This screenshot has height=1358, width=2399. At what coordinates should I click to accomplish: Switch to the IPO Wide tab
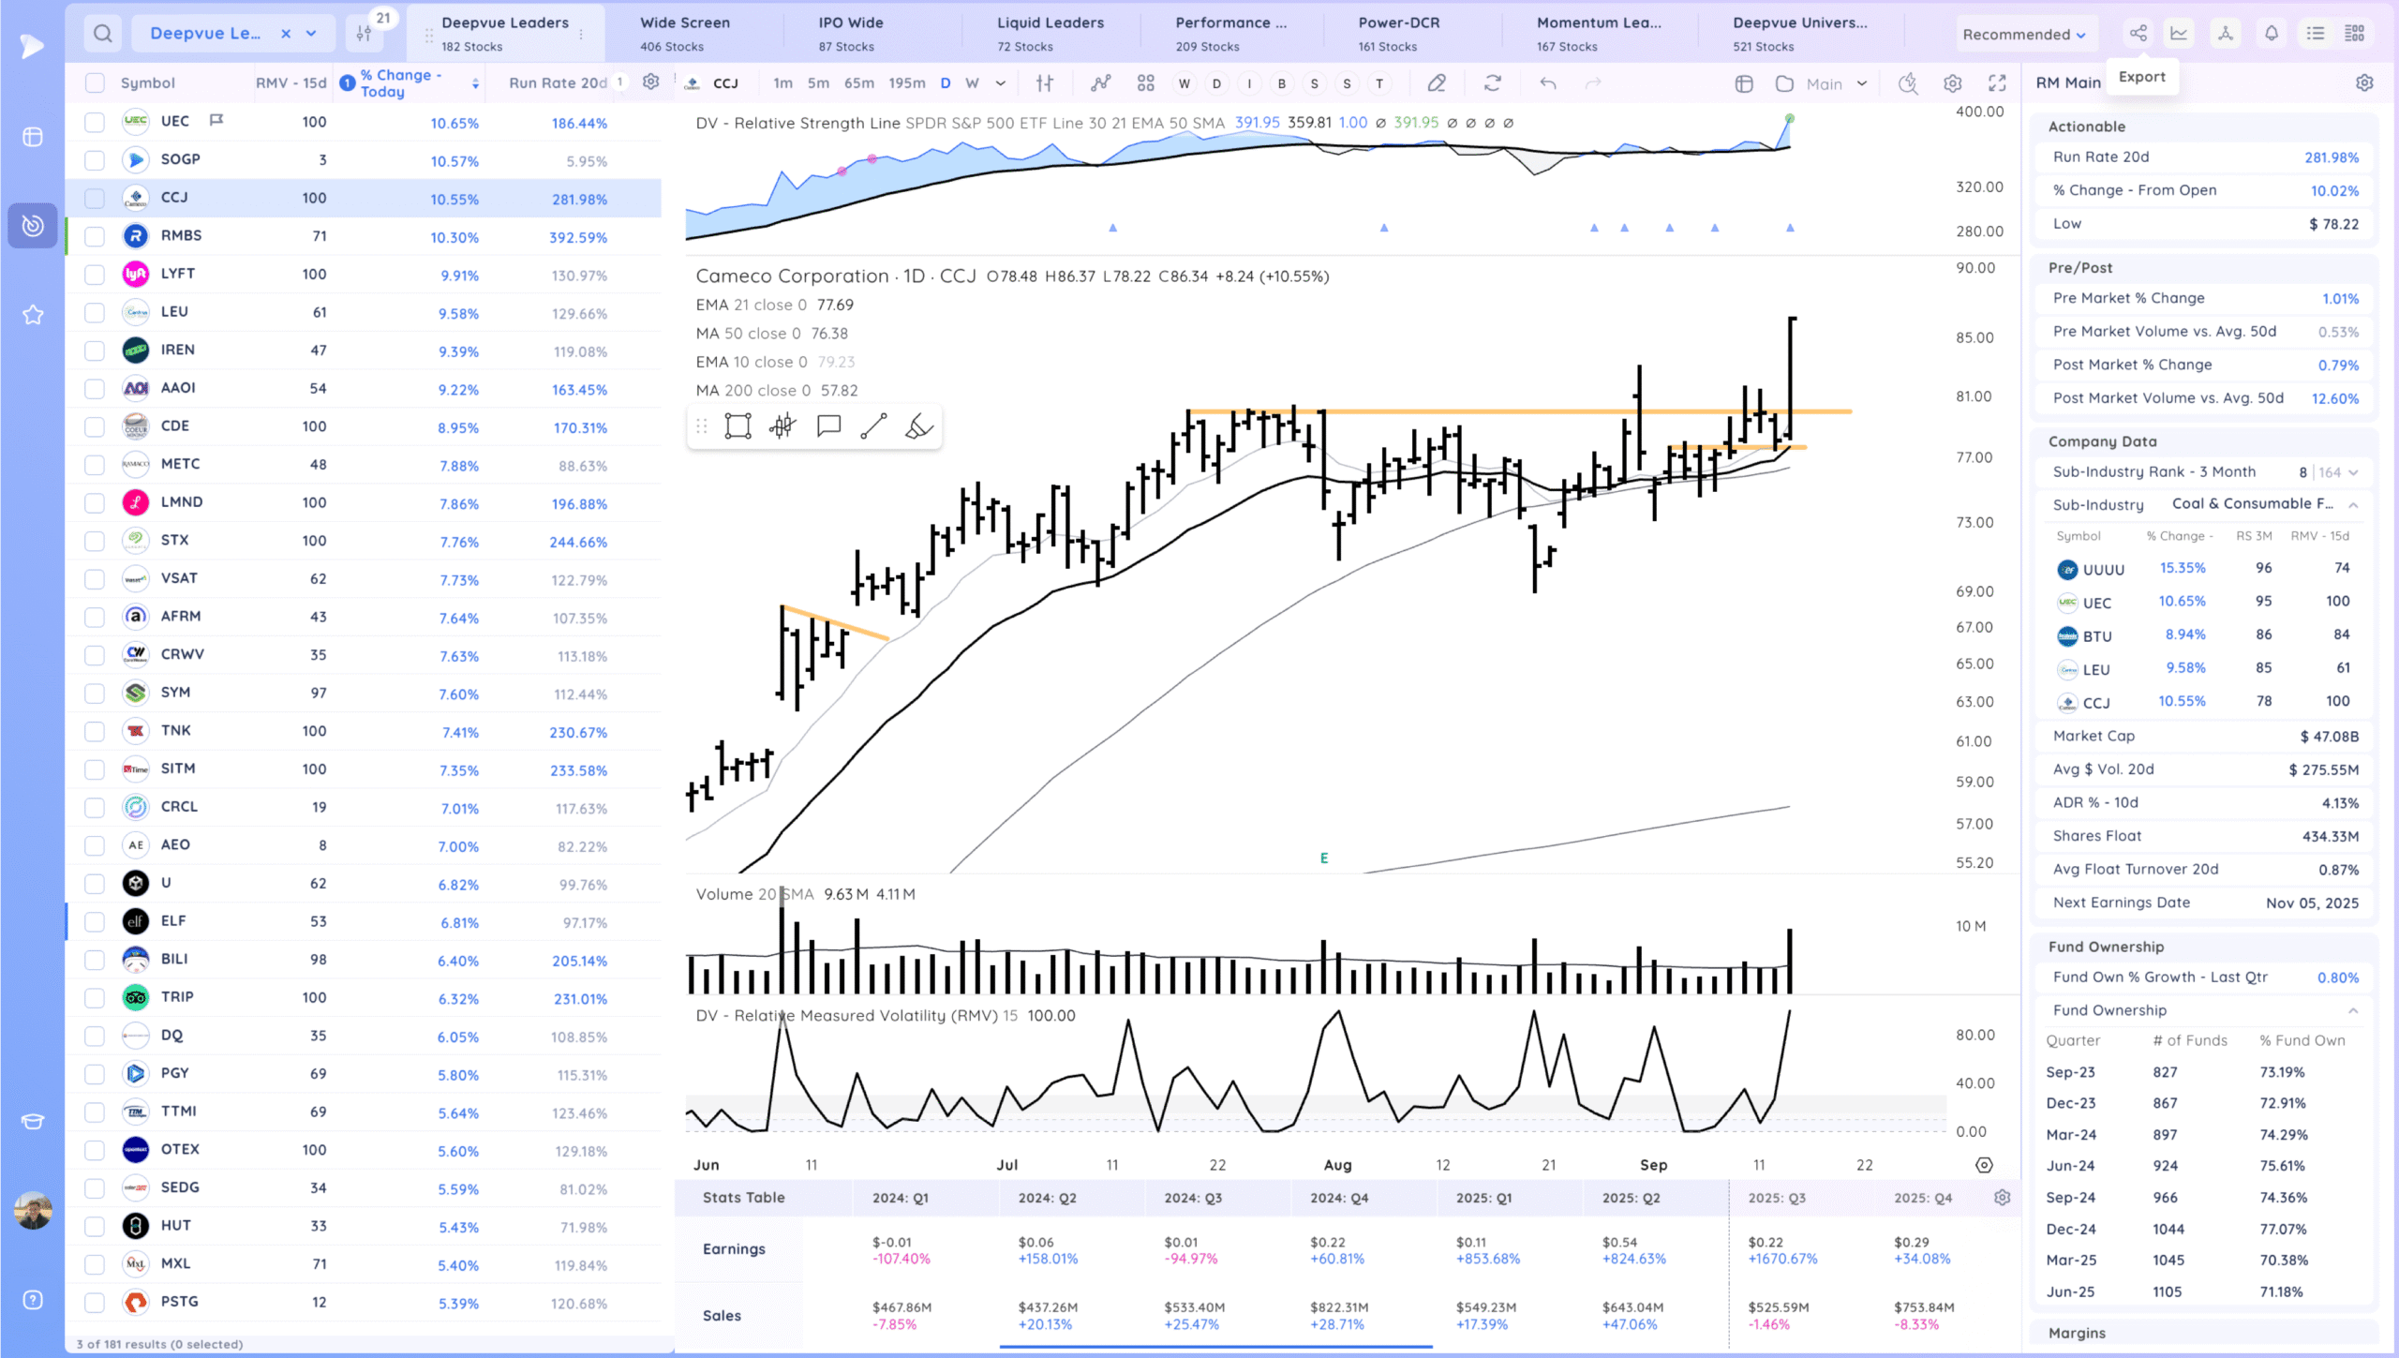[851, 34]
